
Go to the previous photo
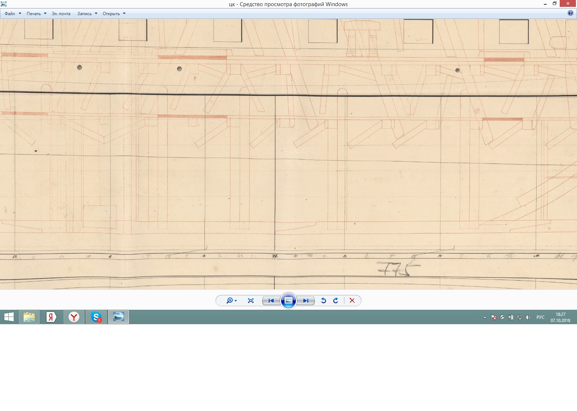point(271,300)
